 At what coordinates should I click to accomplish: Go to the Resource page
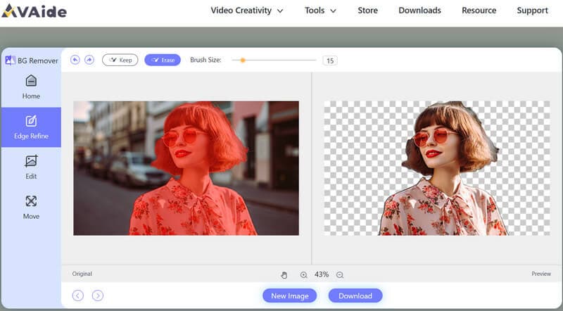click(479, 11)
